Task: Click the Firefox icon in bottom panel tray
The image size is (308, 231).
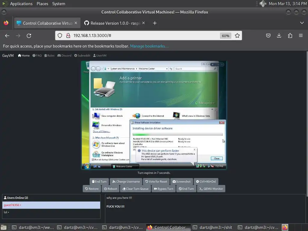Action: point(285,227)
